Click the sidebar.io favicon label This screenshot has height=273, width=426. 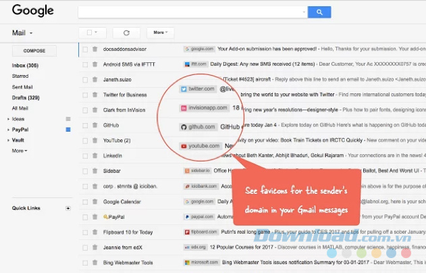click(x=198, y=171)
